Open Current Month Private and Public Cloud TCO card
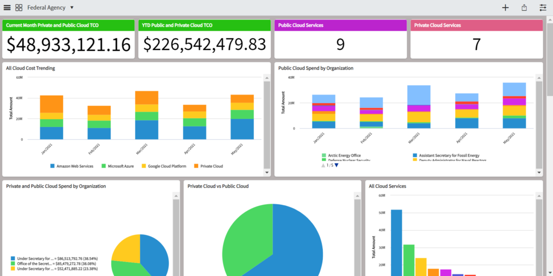This screenshot has height=276, width=553. pyautogui.click(x=69, y=39)
